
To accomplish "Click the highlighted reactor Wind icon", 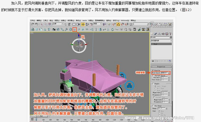I will click(x=75, y=29).
